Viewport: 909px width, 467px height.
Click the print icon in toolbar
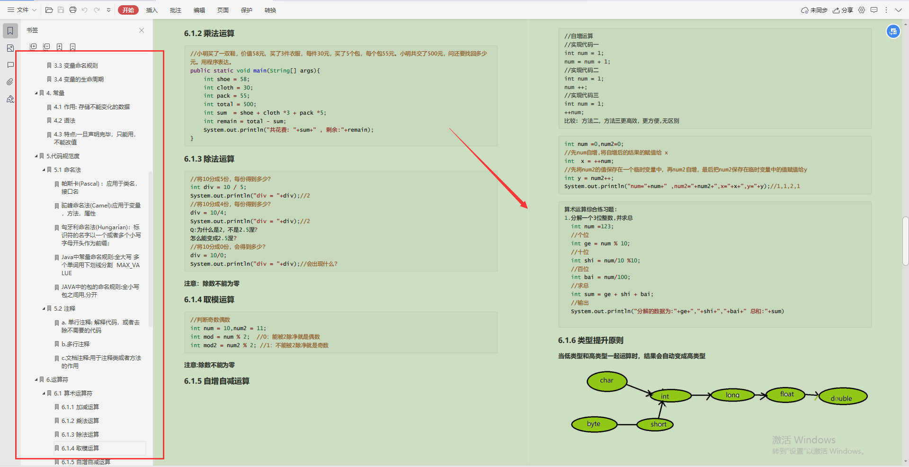pyautogui.click(x=73, y=10)
